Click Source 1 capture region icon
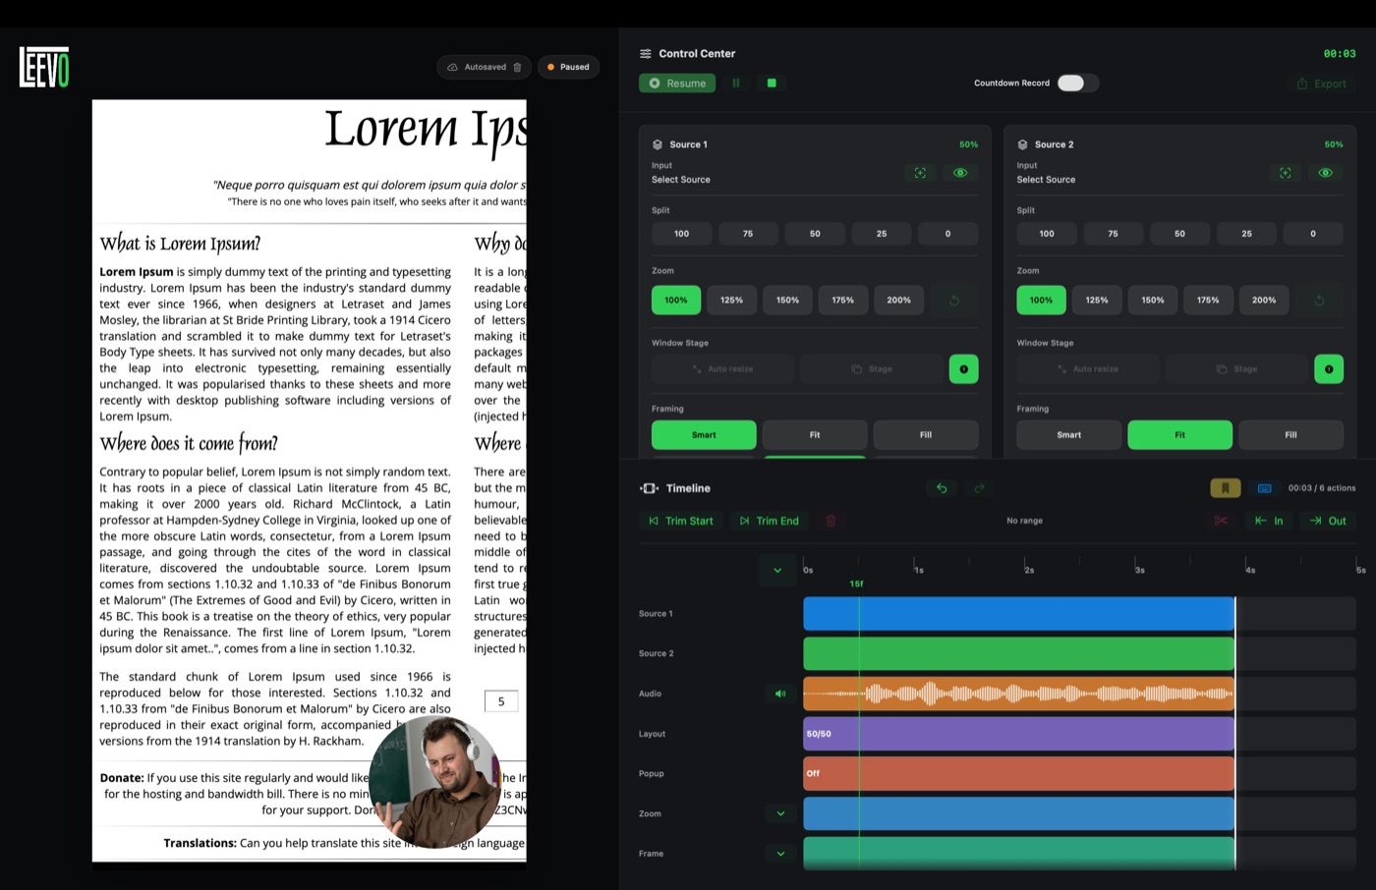1376x890 pixels. pos(920,173)
